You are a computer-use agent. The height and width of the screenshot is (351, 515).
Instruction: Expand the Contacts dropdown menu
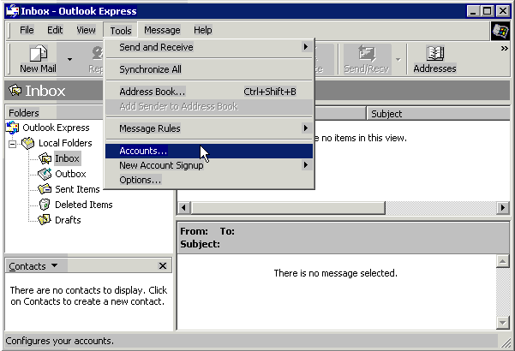[x=54, y=266]
